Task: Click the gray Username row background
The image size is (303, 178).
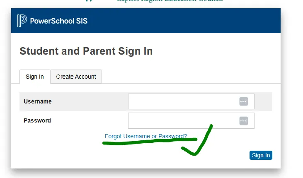Action: pyautogui.click(x=91, y=101)
